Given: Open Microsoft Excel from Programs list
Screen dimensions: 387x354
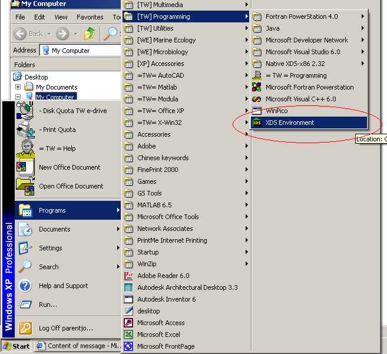Looking at the screenshot, I should pyautogui.click(x=158, y=335).
